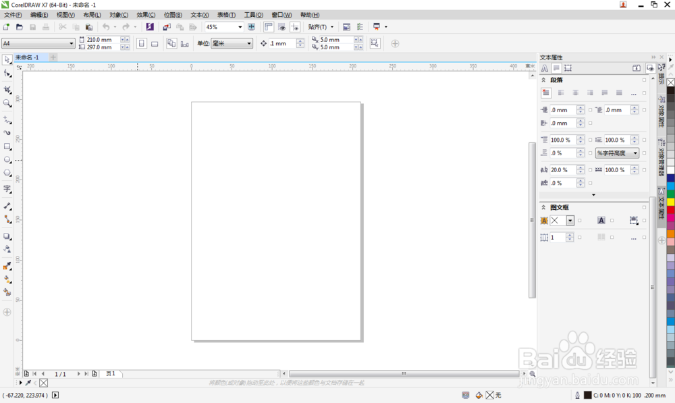Click the Landscape orientation icon

(x=155, y=43)
